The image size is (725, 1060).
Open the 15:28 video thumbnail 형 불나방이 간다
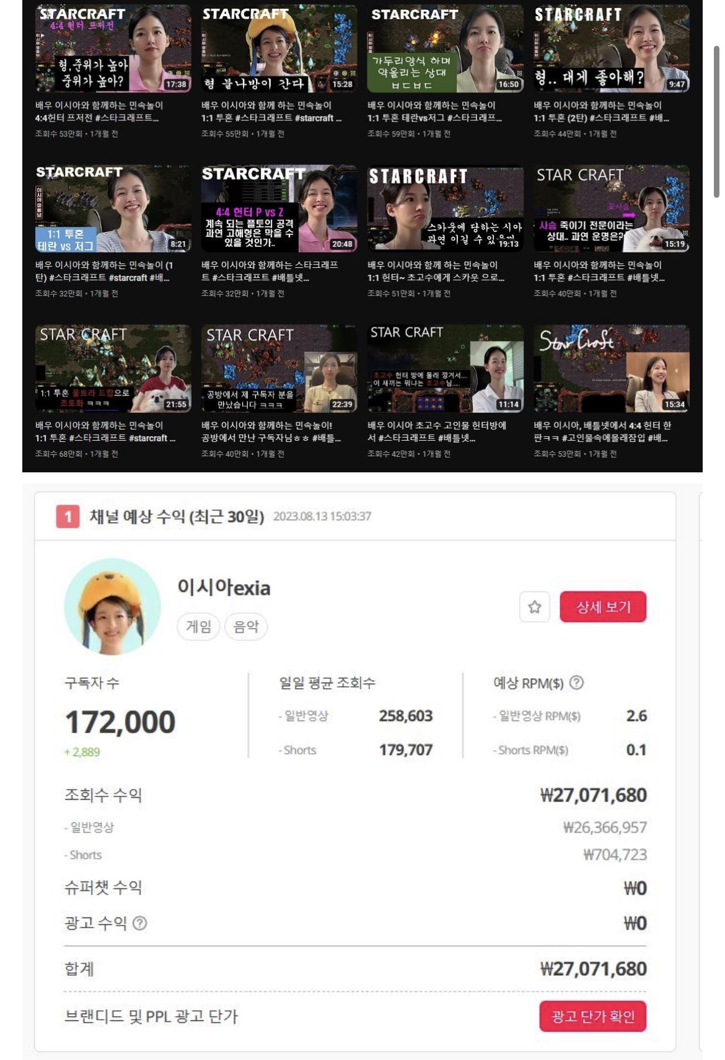pos(278,48)
